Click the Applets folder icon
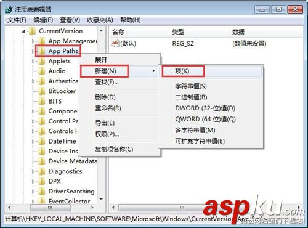 click(x=42, y=61)
